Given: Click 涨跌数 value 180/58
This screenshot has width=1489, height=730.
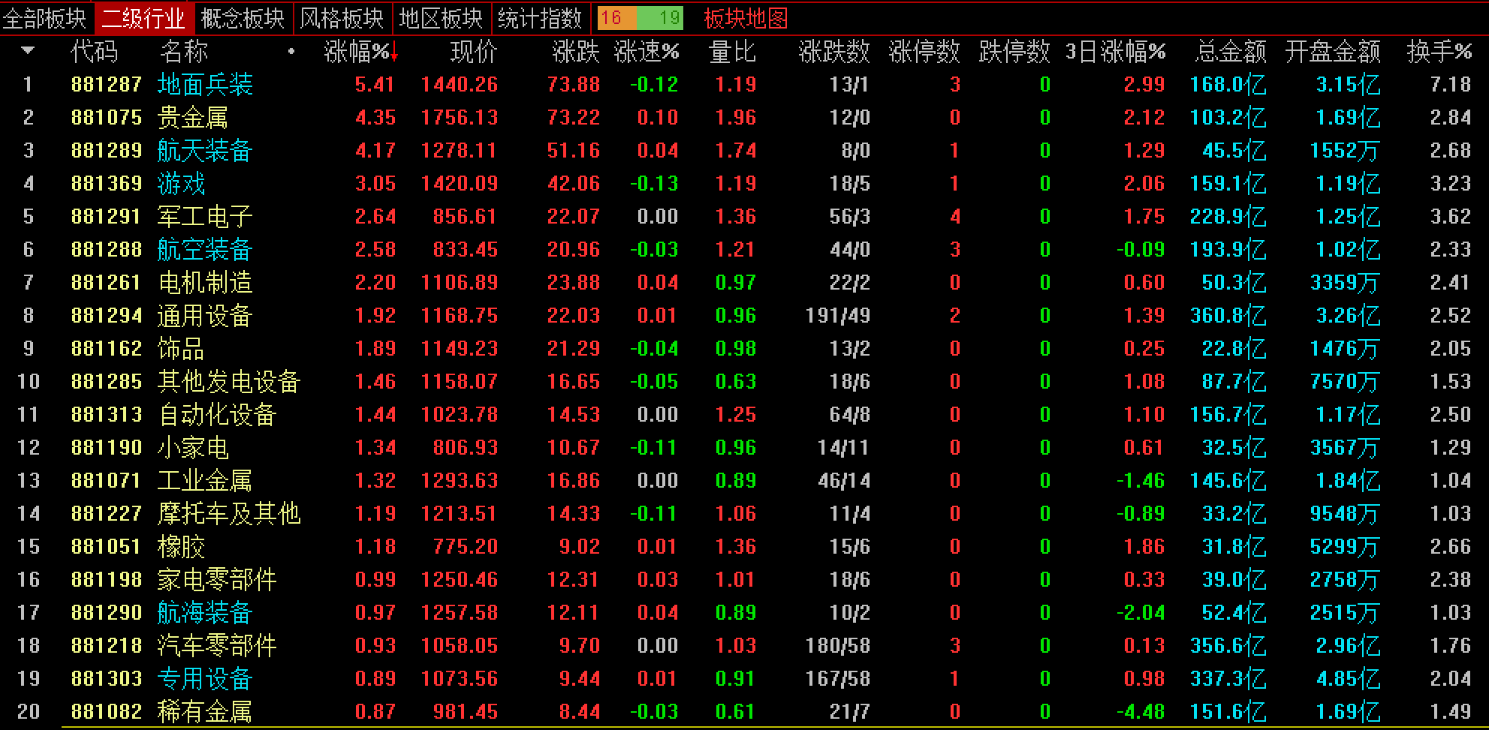Looking at the screenshot, I should tap(838, 645).
